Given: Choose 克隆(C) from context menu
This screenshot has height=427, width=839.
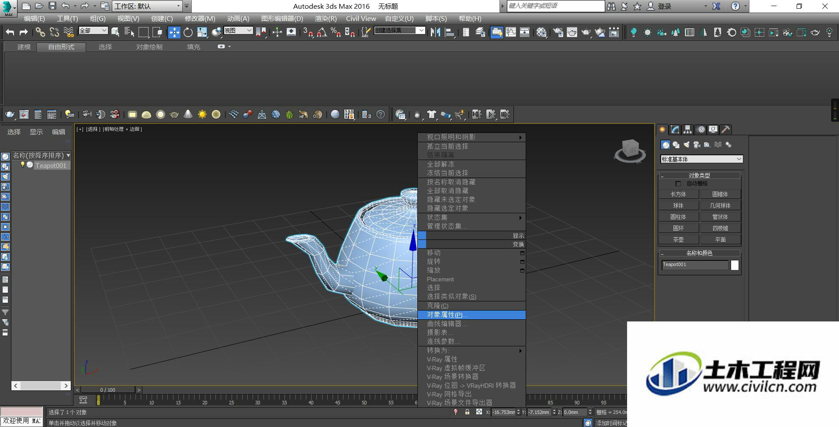Looking at the screenshot, I should tap(472, 306).
